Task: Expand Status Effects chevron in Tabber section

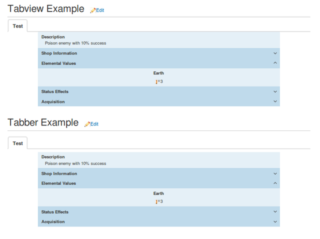Action: pos(275,211)
